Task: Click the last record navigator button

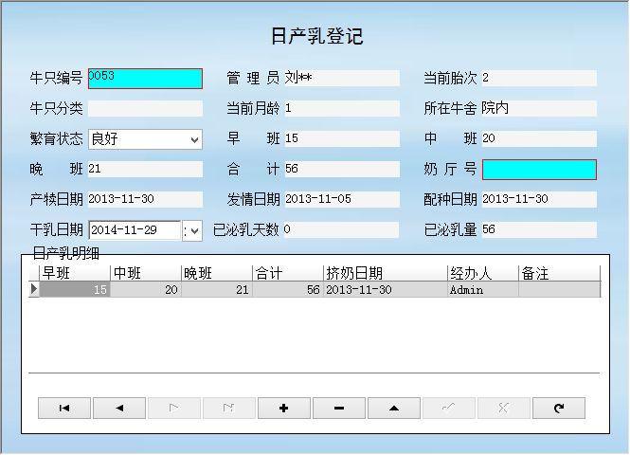Action: point(229,408)
